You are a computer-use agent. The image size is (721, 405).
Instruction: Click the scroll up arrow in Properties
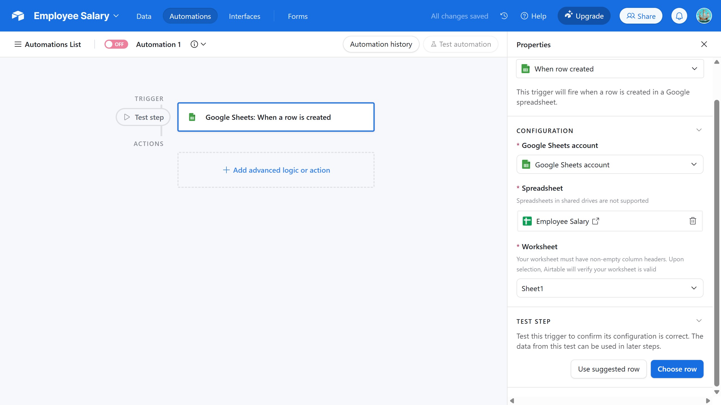pos(716,62)
